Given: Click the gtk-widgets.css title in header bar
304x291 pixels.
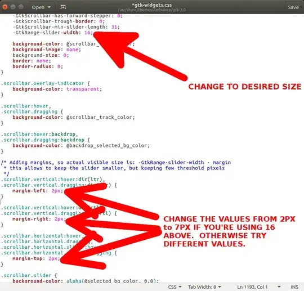Looking at the screenshot, I should [x=152, y=5].
